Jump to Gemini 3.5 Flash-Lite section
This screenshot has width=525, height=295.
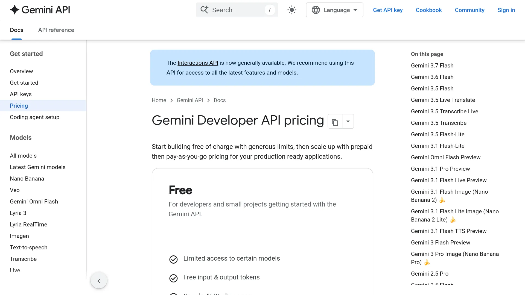pos(437,134)
